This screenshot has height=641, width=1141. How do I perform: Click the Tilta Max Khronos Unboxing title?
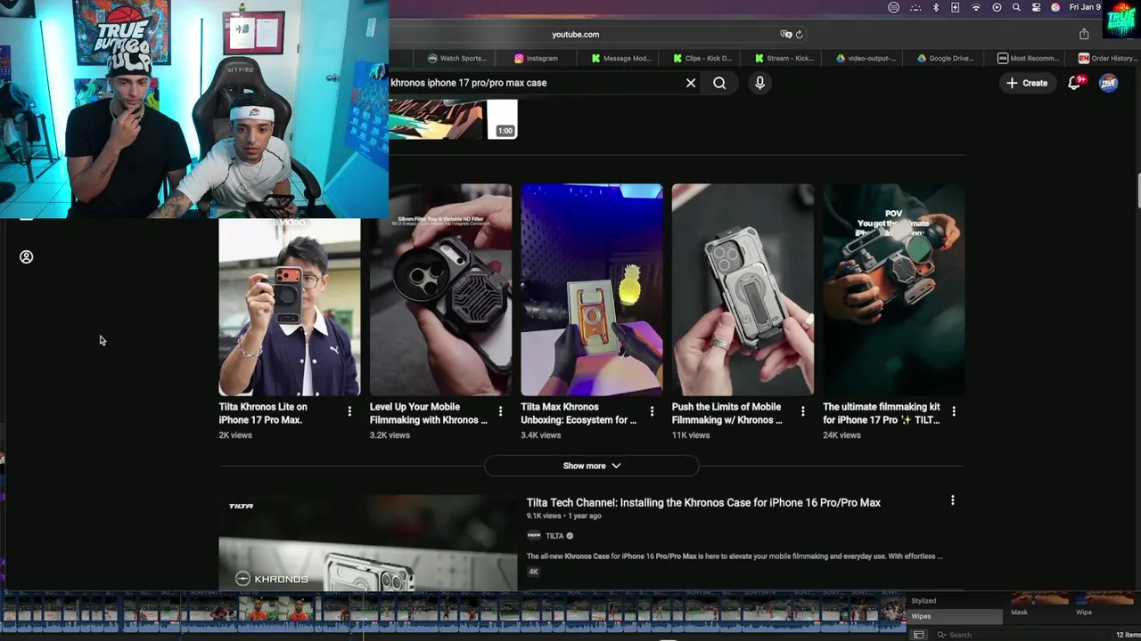point(579,413)
